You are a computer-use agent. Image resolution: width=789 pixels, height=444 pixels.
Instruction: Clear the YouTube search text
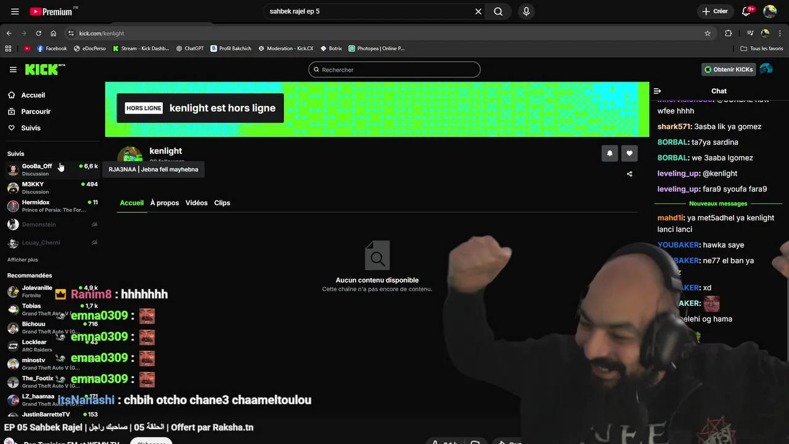point(478,11)
